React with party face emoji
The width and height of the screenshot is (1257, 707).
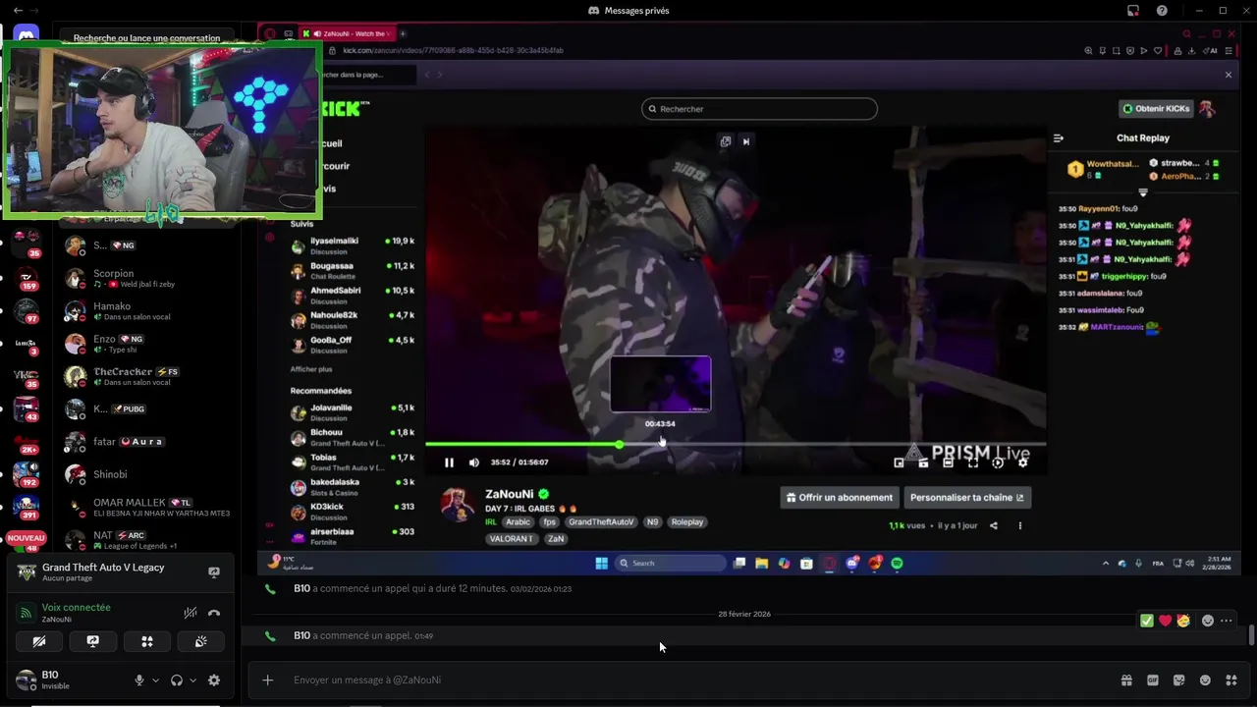coord(1183,621)
